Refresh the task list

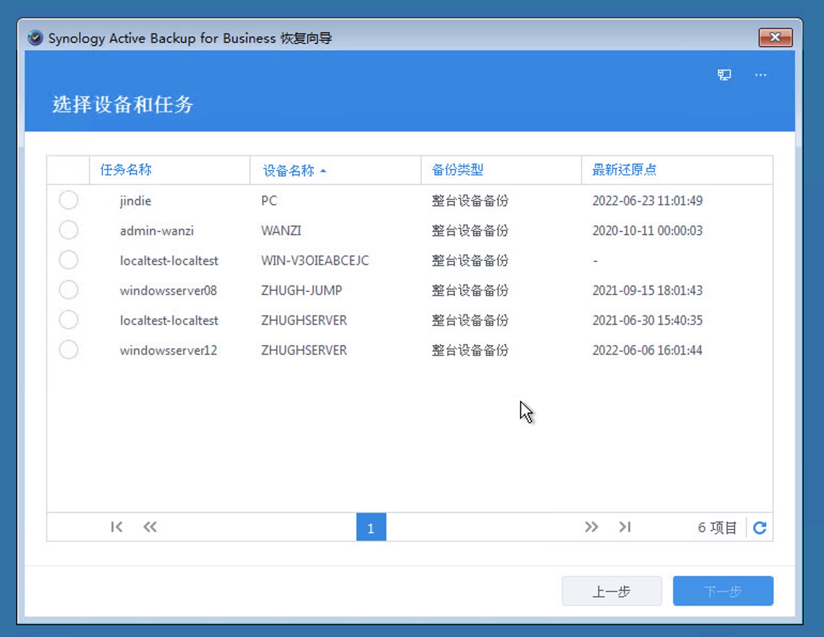click(760, 528)
